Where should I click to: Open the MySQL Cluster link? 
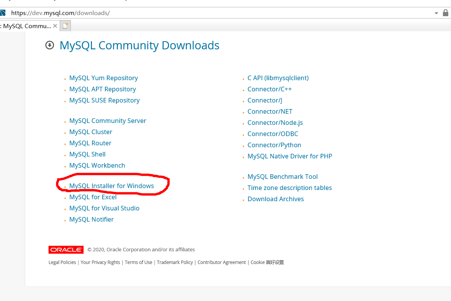pos(91,132)
